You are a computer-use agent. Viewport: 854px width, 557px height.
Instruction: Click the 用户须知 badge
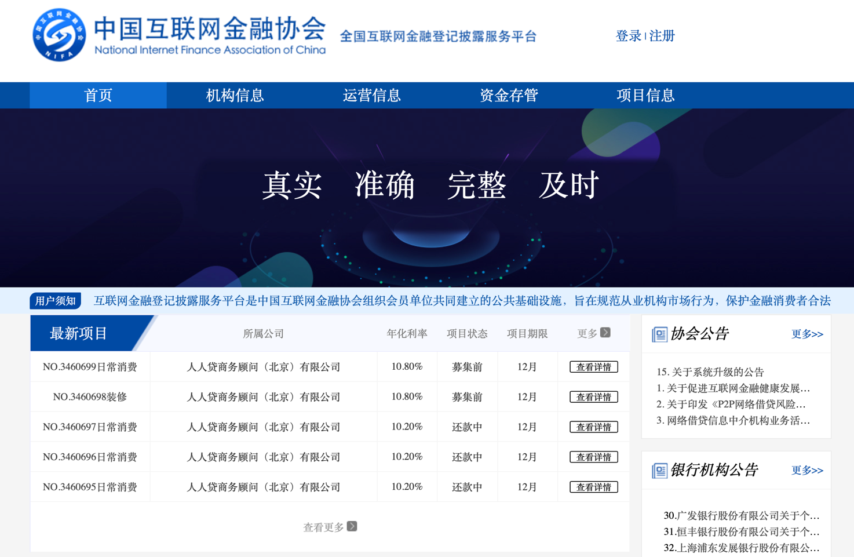point(56,301)
